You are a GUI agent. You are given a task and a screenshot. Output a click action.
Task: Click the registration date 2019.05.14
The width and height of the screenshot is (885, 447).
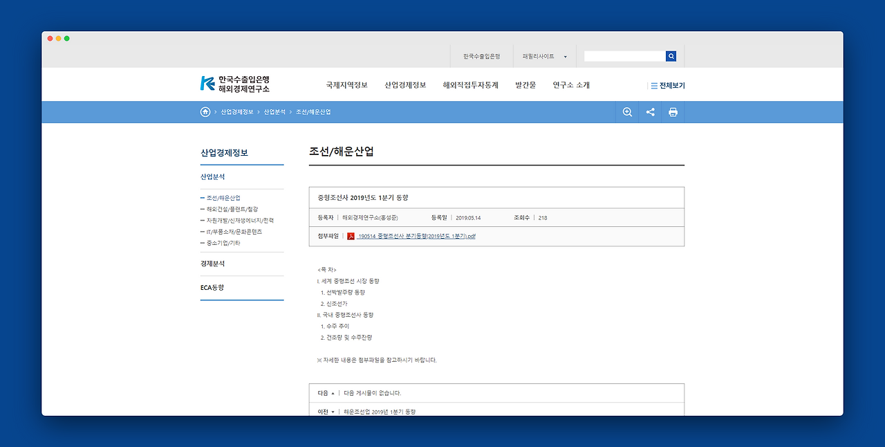pyautogui.click(x=468, y=218)
